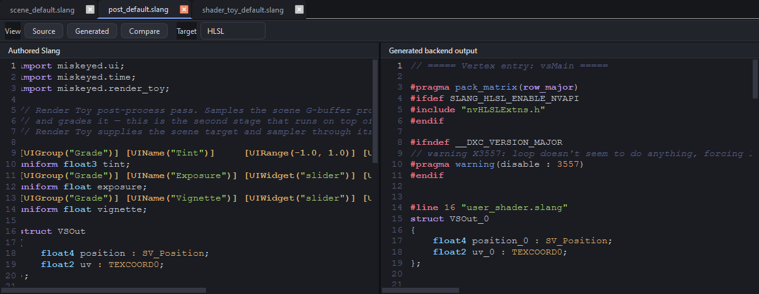Image resolution: width=759 pixels, height=294 pixels.
Task: Click 'struct VSOut_0' in generated output
Action: coord(450,218)
